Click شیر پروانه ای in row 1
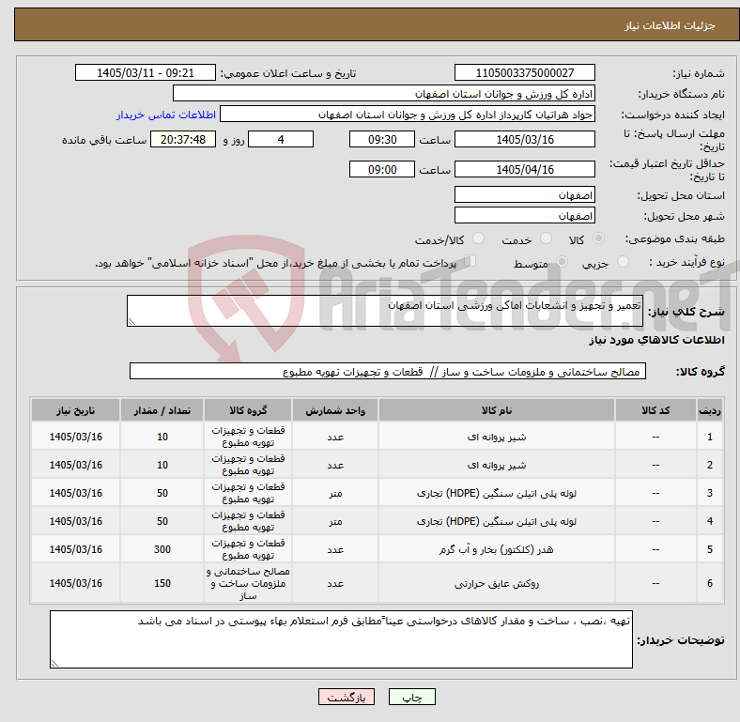 tap(497, 437)
